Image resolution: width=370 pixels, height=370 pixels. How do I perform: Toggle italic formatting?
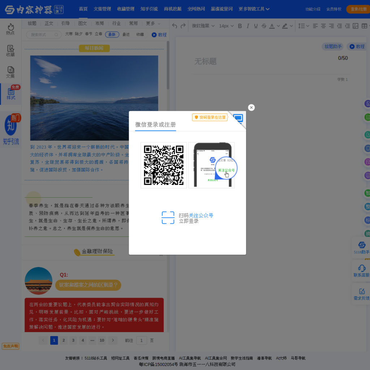pyautogui.click(x=248, y=26)
